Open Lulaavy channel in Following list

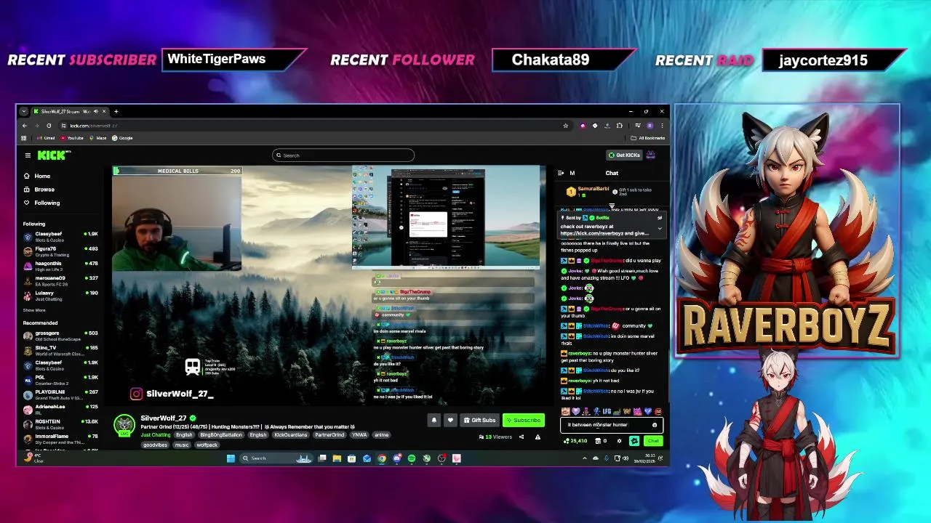tap(62, 295)
